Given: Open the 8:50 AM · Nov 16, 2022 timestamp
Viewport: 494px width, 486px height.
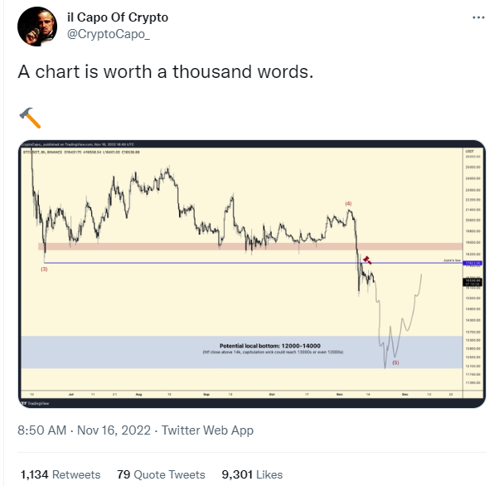Looking at the screenshot, I should pyautogui.click(x=84, y=430).
